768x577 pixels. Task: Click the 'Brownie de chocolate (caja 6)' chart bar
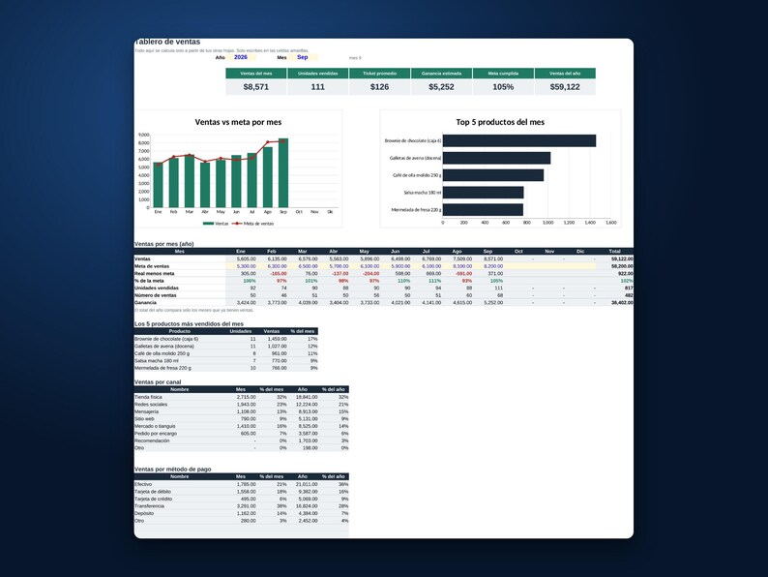click(519, 140)
